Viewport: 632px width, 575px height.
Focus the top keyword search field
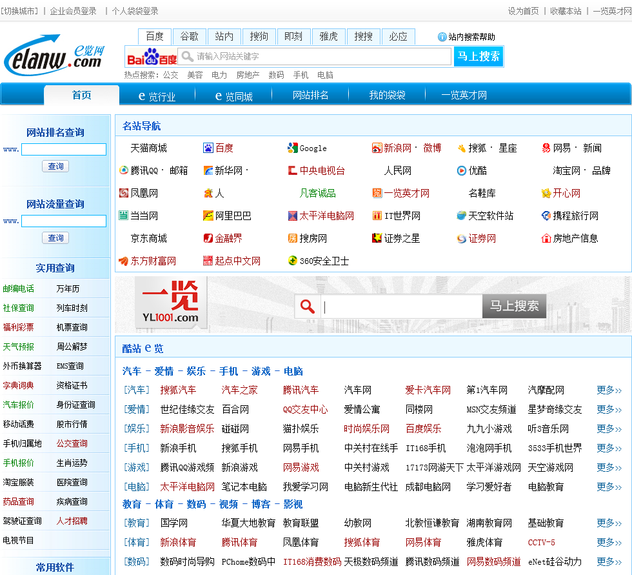(x=315, y=56)
